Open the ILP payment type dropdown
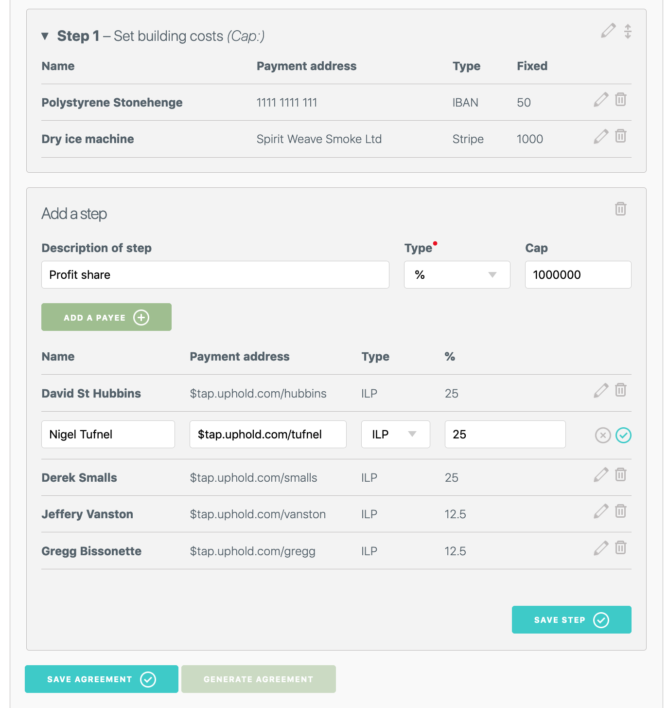Image resolution: width=668 pixels, height=708 pixels. [x=395, y=435]
